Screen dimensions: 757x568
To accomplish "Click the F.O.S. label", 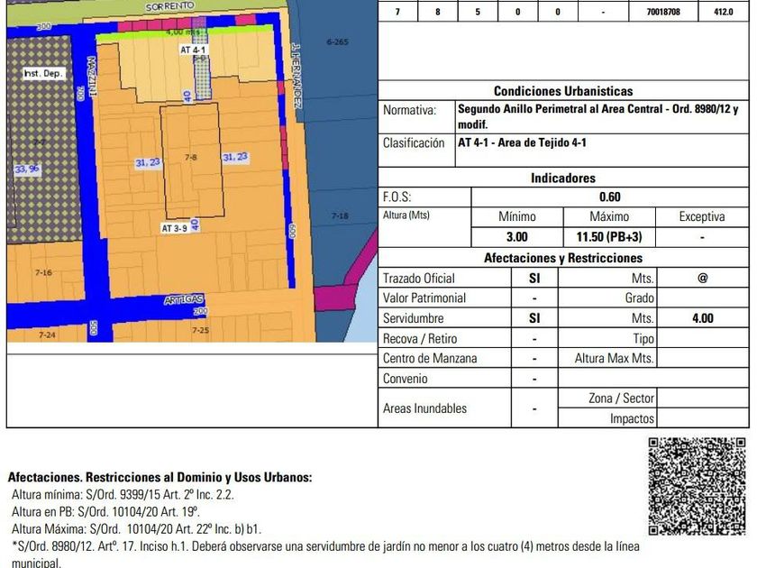I will click(x=397, y=197).
